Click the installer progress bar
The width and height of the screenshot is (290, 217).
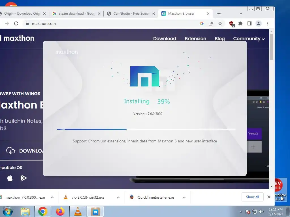146,129
